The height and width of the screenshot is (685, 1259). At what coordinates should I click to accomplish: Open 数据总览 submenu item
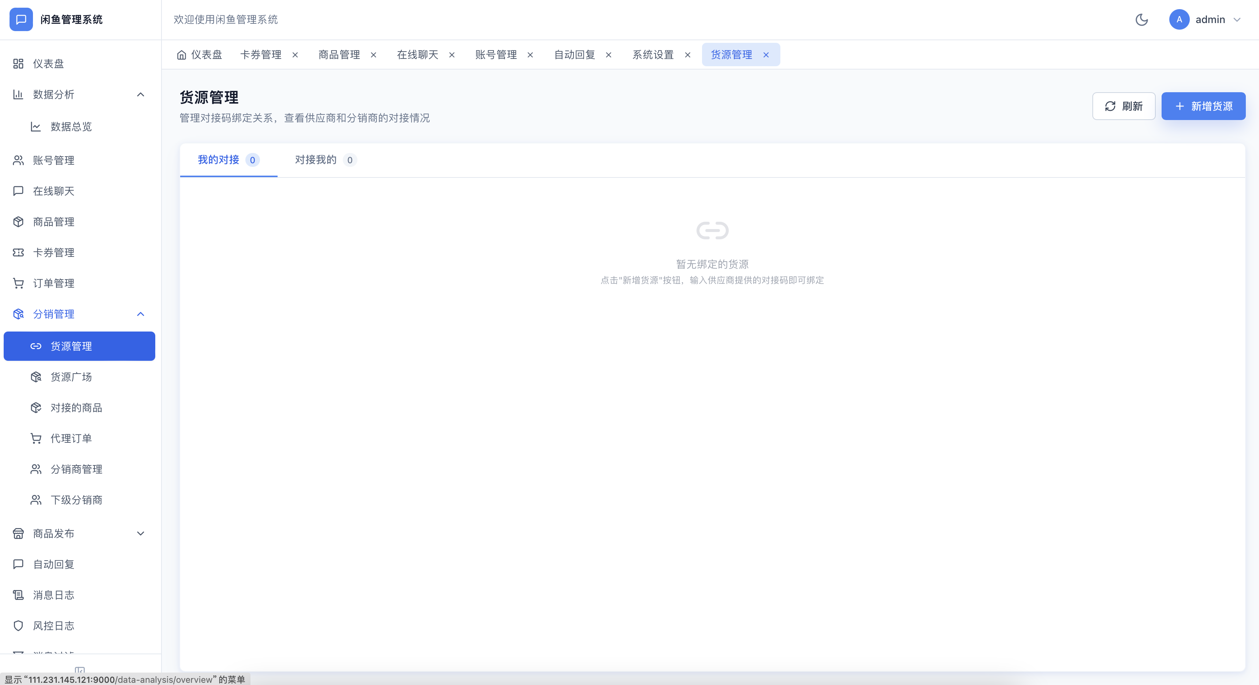(x=79, y=127)
